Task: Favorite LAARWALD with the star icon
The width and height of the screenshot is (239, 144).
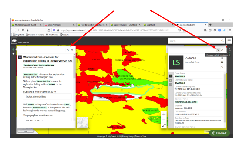Action: tap(222, 67)
